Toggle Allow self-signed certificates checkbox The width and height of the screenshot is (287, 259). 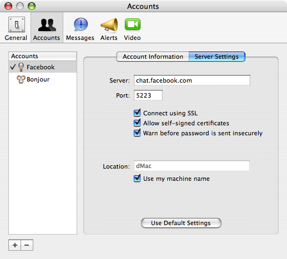pos(137,123)
